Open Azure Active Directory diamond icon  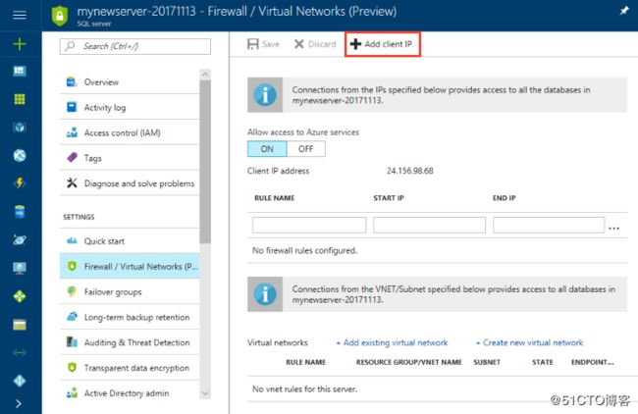20,381
